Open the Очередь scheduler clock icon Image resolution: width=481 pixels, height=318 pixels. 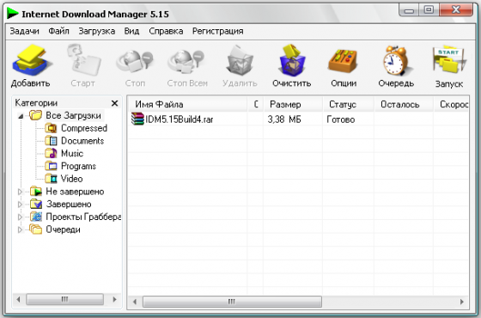pyautogui.click(x=396, y=61)
